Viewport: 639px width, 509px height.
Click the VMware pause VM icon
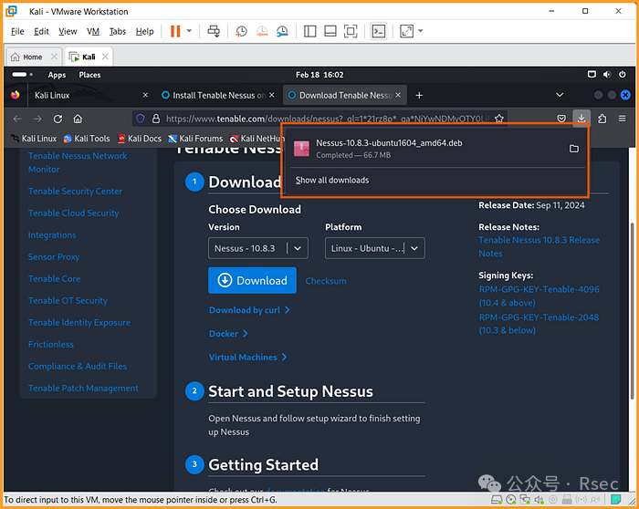(x=175, y=31)
